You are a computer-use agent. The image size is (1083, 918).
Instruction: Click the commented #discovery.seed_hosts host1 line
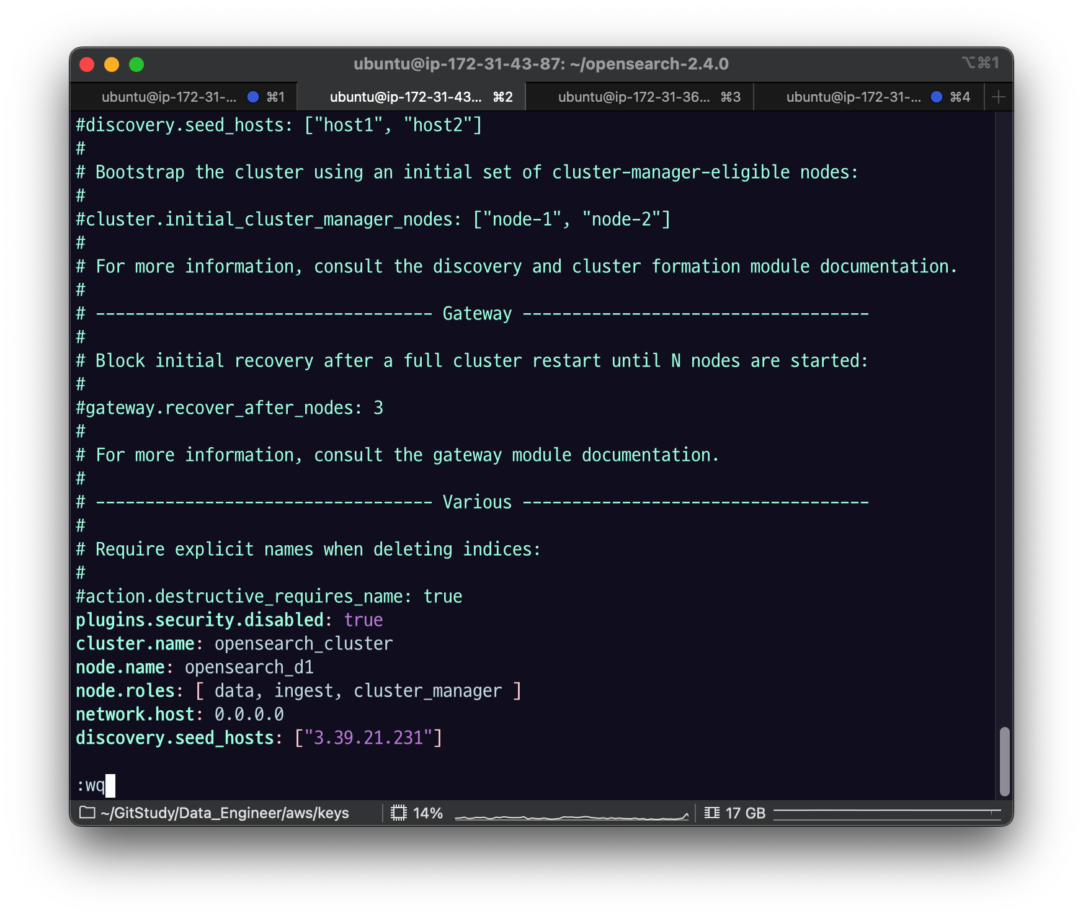279,125
